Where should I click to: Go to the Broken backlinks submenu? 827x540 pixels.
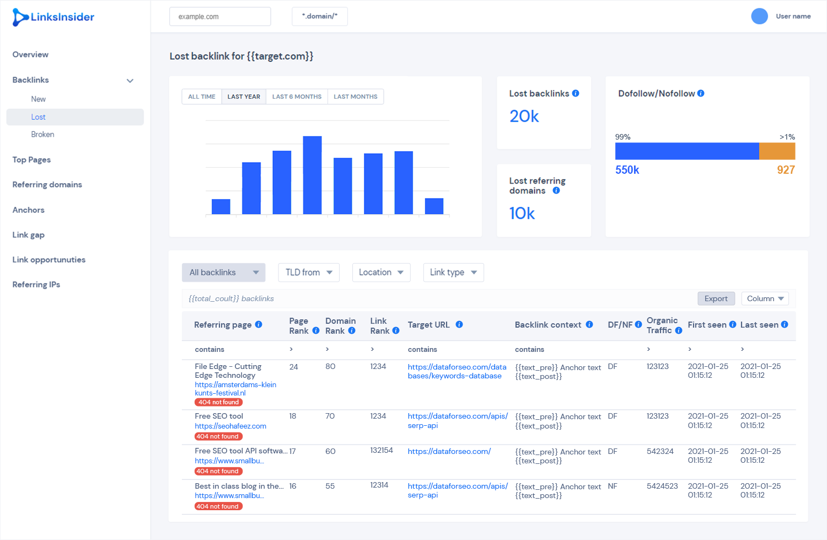[42, 134]
